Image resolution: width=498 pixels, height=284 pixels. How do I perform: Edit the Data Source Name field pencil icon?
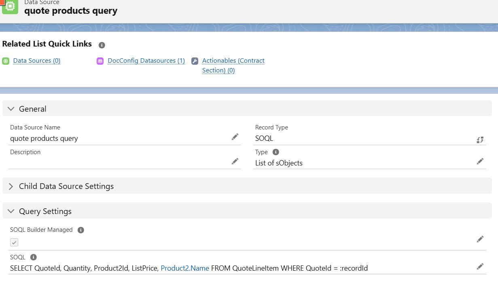tap(235, 137)
